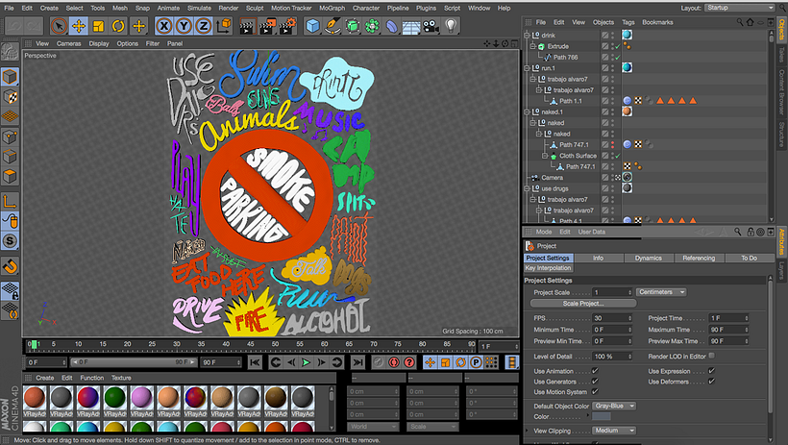The image size is (788, 445).
Task: Add a Light object bulb icon
Action: pos(451,26)
